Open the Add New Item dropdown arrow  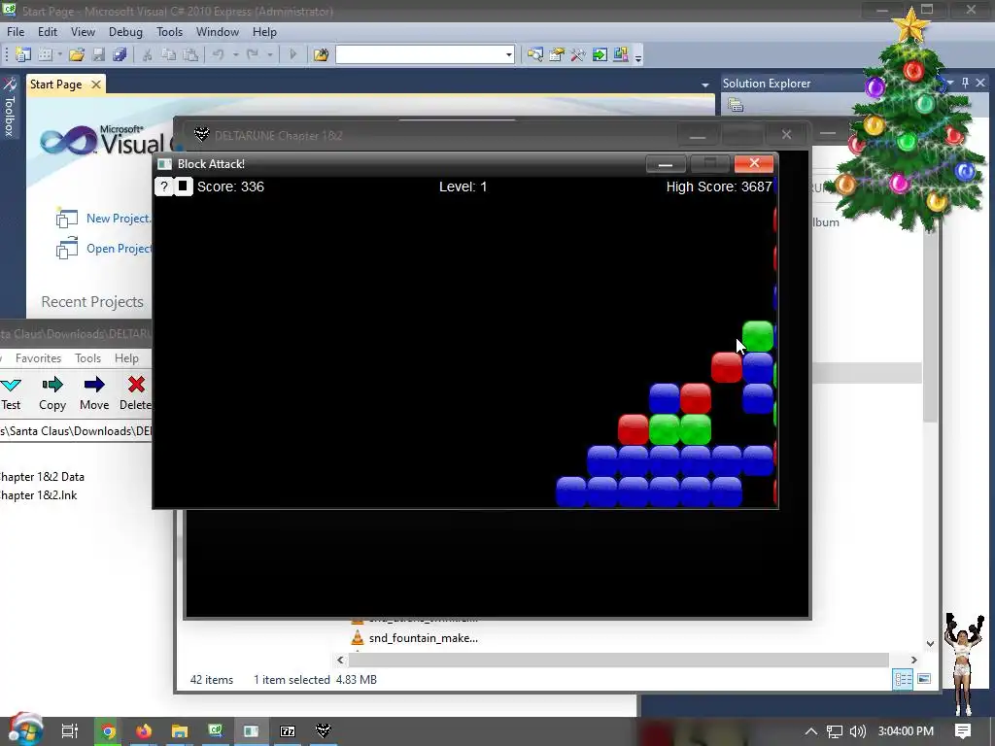59,55
